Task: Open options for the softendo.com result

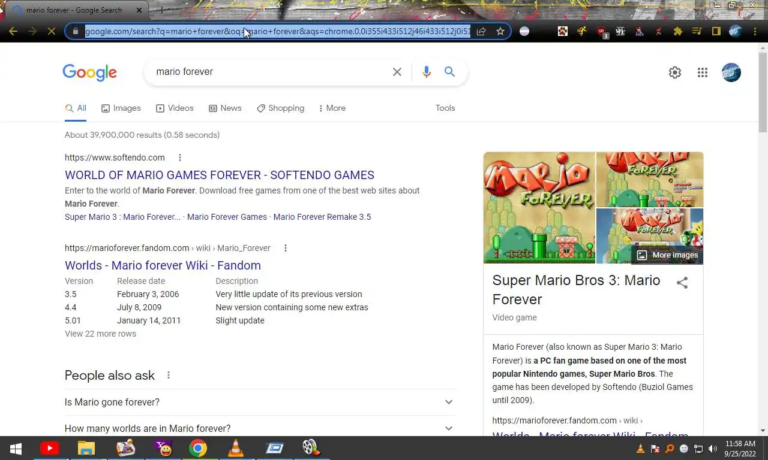Action: 179,158
